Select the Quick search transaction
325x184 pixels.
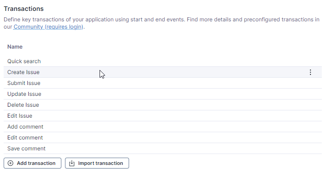(x=24, y=61)
